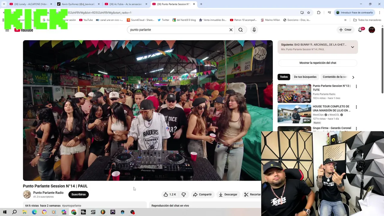This screenshot has width=384, height=216.
Task: Open Marino Millan bookmark
Action: point(270,20)
